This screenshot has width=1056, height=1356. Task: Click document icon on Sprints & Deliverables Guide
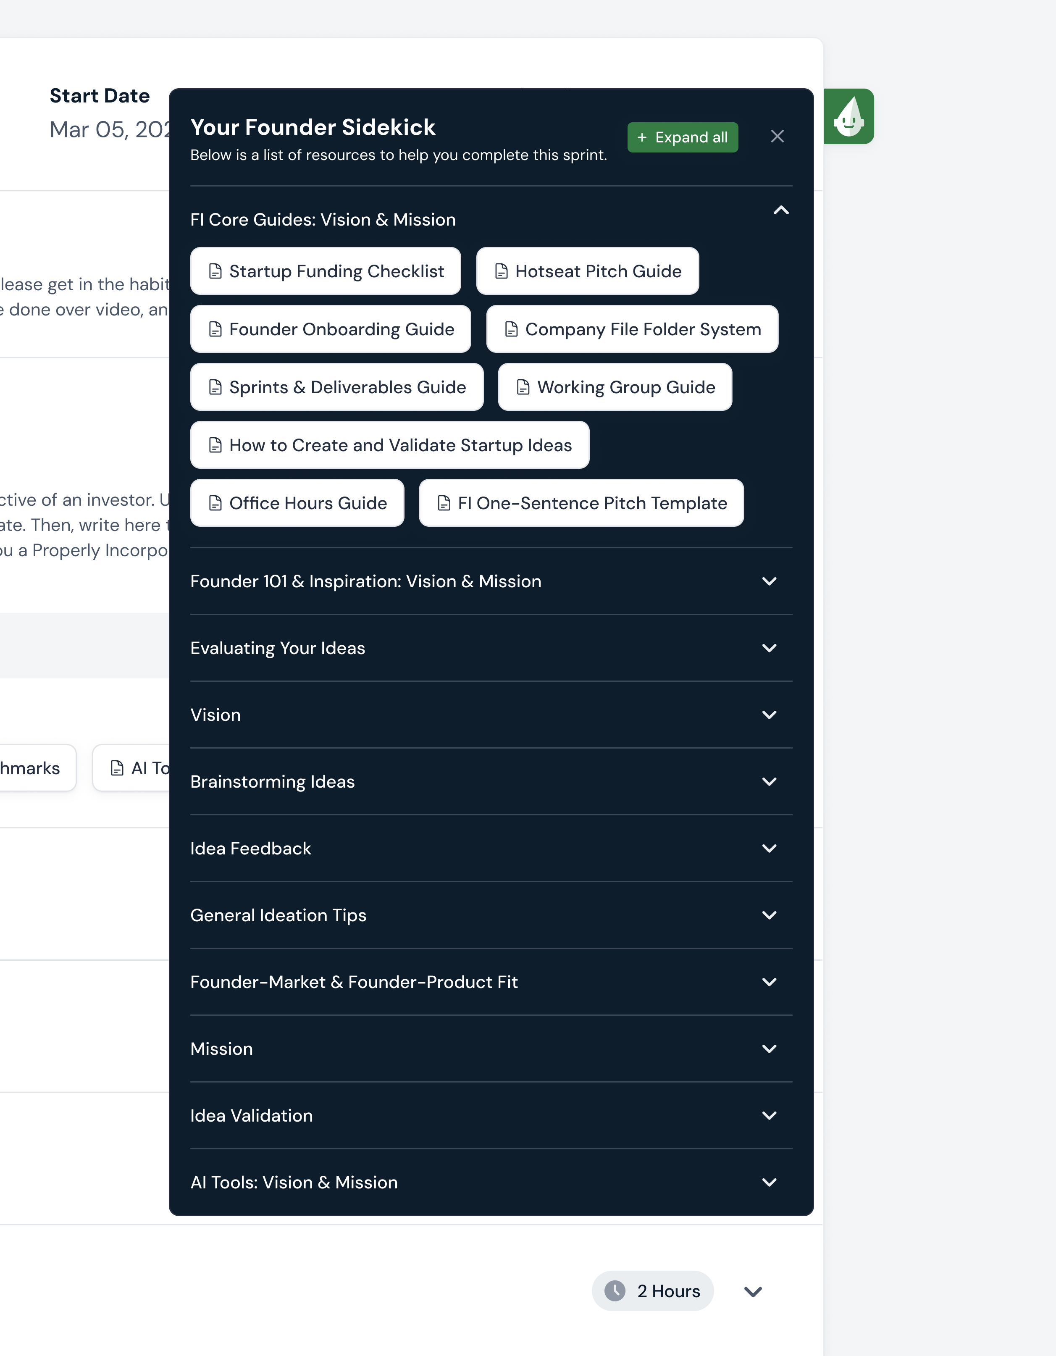coord(215,387)
